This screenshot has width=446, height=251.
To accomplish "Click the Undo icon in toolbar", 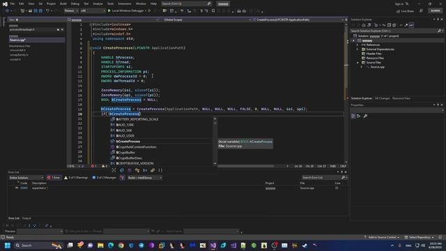I will pos(47,11).
